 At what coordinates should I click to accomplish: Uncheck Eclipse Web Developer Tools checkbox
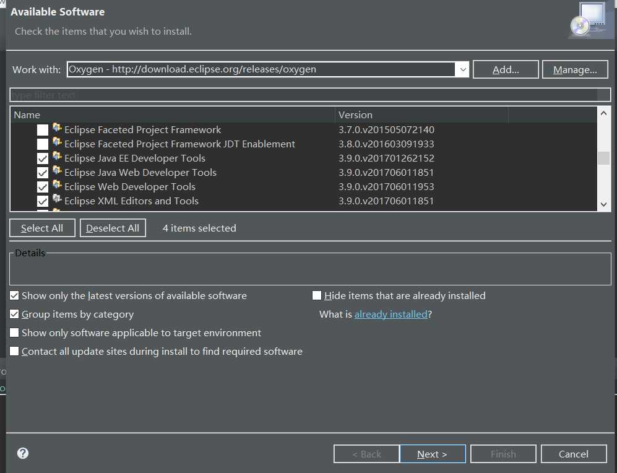point(43,187)
